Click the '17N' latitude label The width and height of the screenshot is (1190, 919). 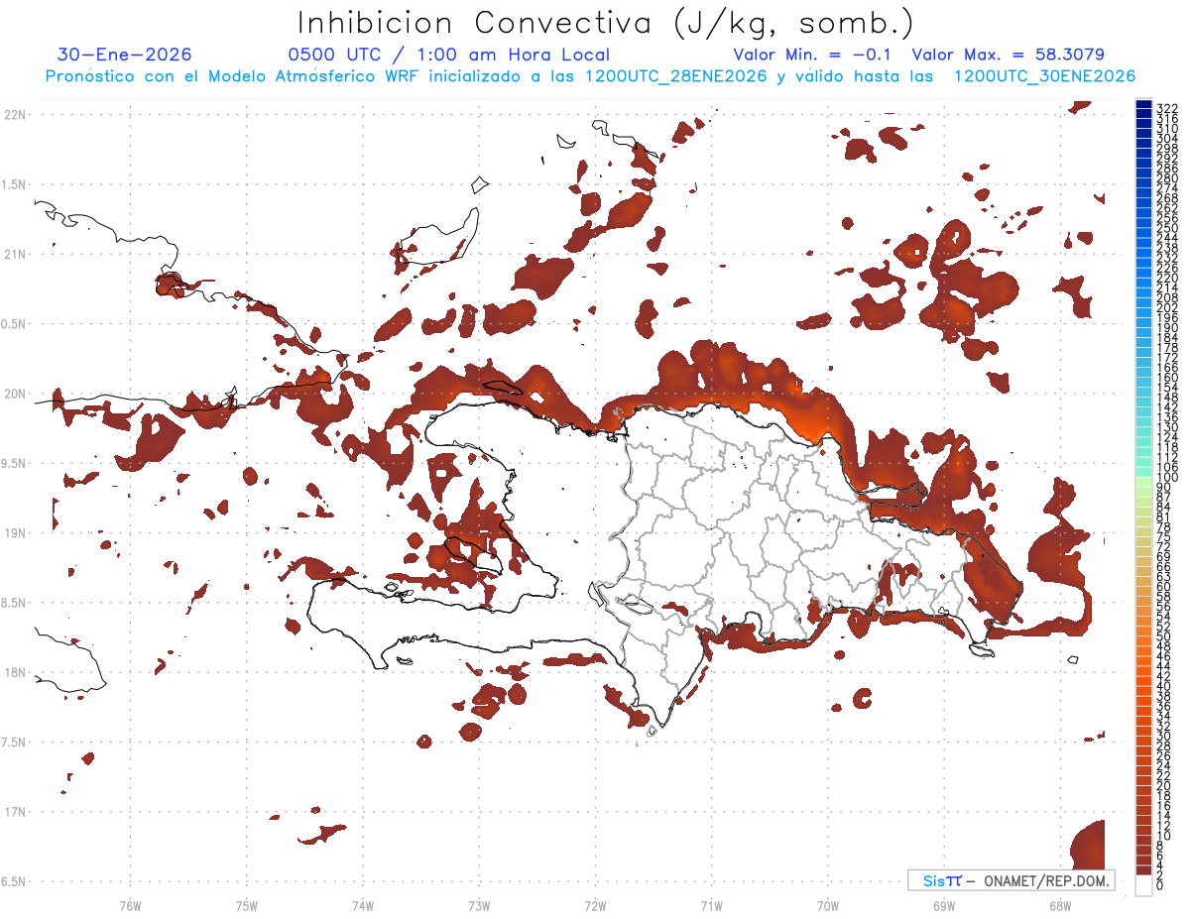15,812
